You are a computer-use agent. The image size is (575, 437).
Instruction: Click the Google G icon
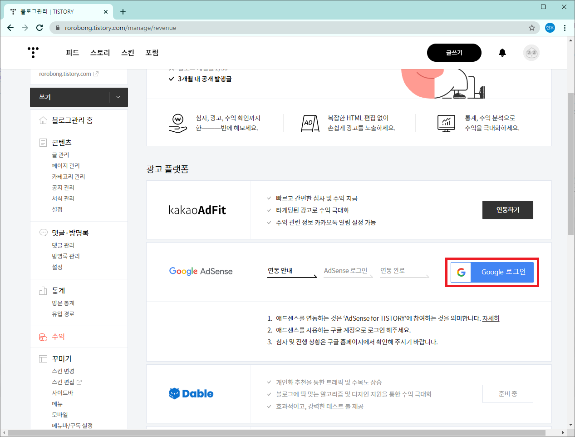tap(461, 272)
